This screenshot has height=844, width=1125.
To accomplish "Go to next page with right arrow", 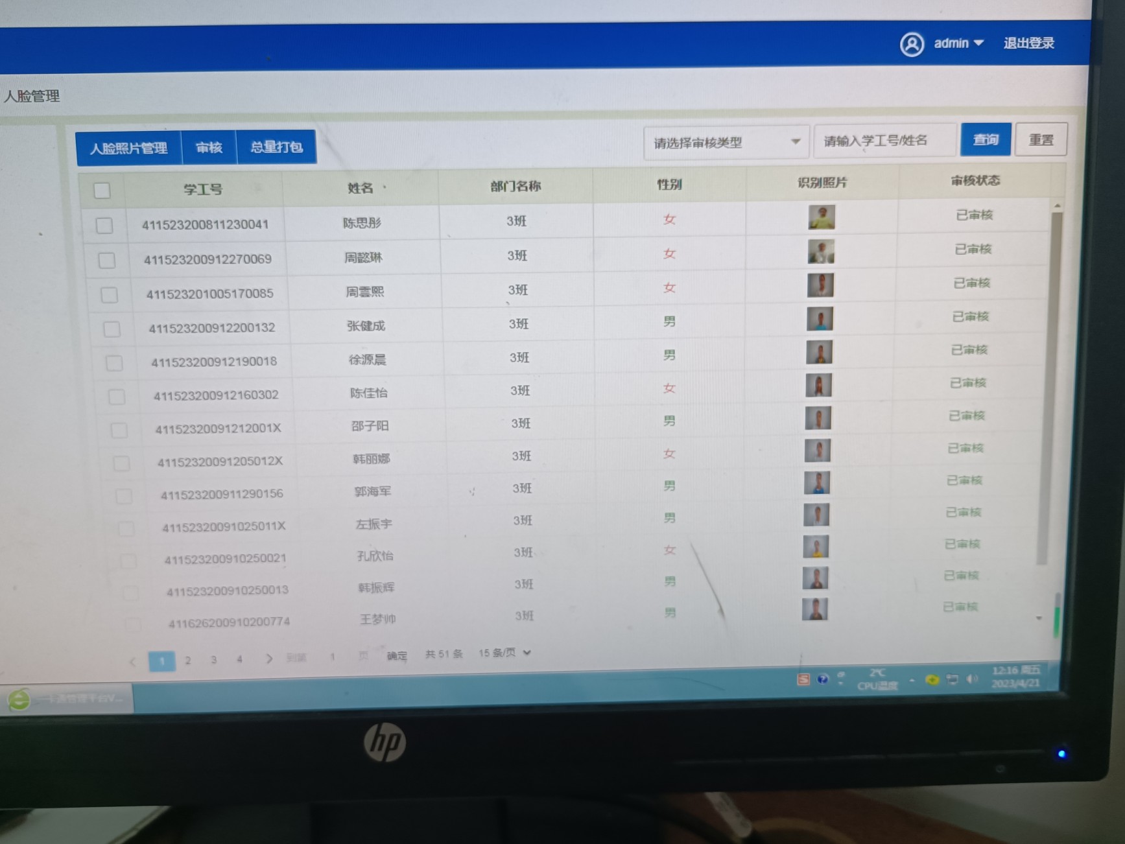I will point(268,659).
